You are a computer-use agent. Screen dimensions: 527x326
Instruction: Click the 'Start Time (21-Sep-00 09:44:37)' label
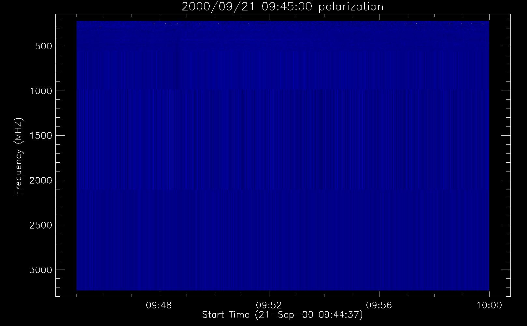point(282,315)
